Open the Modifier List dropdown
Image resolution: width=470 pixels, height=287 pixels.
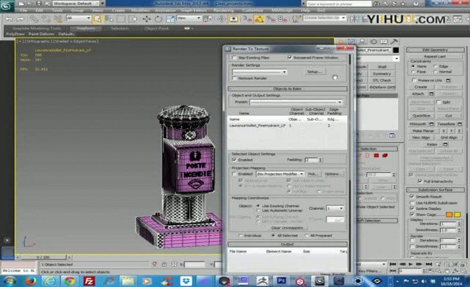click(378, 58)
